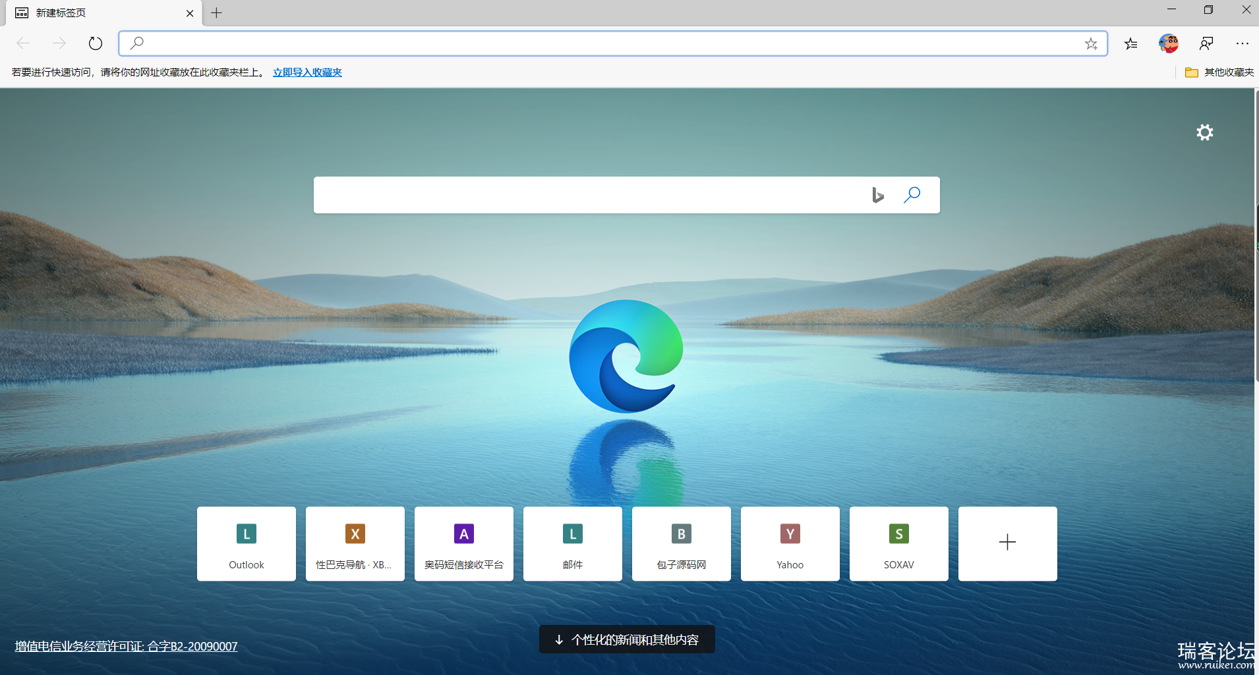Open the 性巴克导航 quick link tile
The height and width of the screenshot is (675, 1259).
pyautogui.click(x=355, y=544)
